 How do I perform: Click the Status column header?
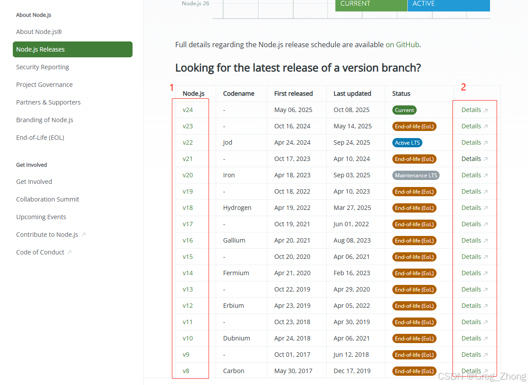[401, 93]
